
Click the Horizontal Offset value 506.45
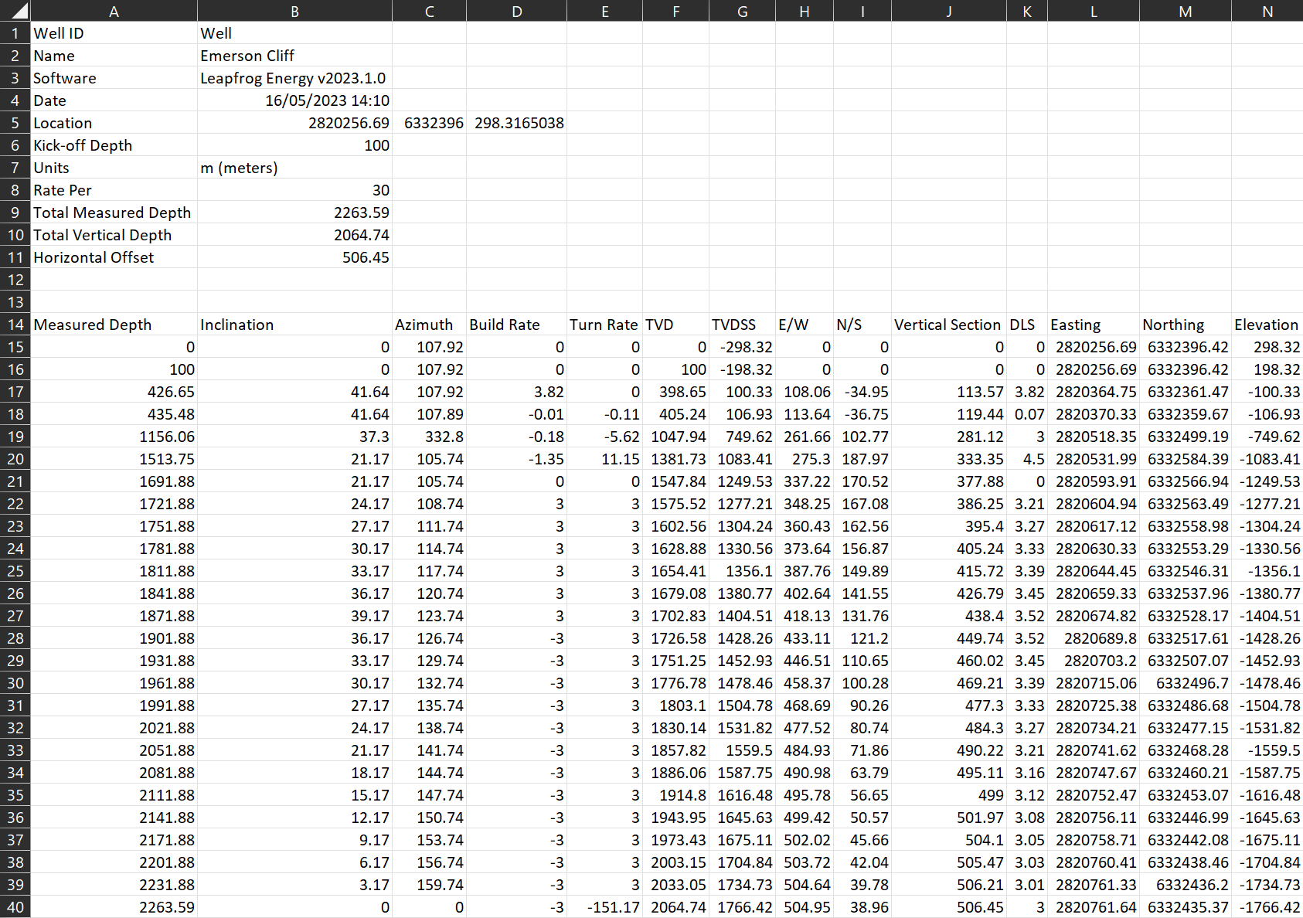click(294, 257)
